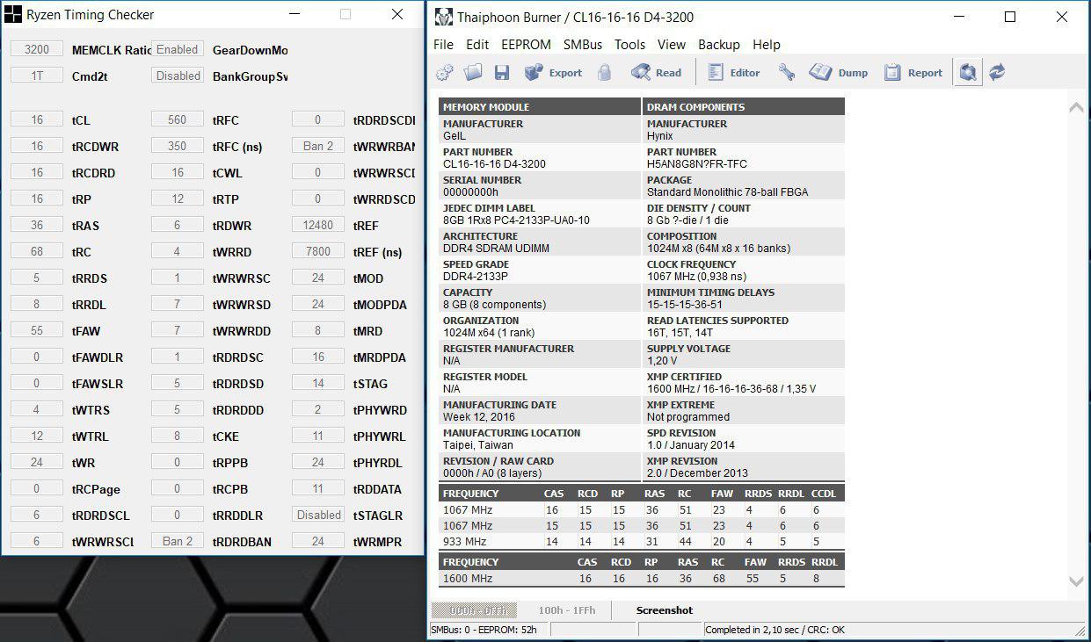The width and height of the screenshot is (1091, 642).
Task: Click the BankGroupSwap Disabled field
Action: click(x=178, y=76)
